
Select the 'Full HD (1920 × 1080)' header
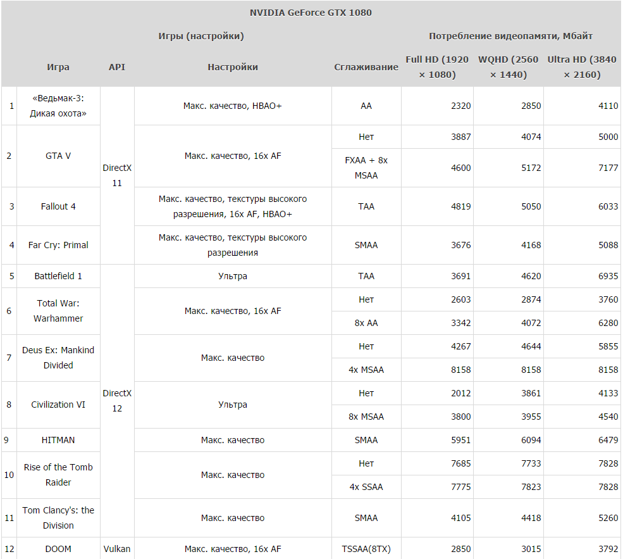tap(437, 67)
